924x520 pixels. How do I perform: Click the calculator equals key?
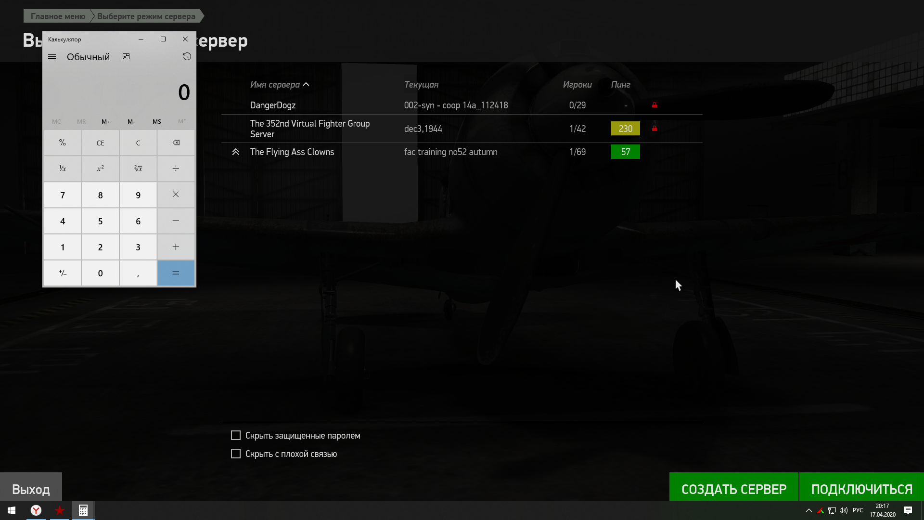pos(176,273)
